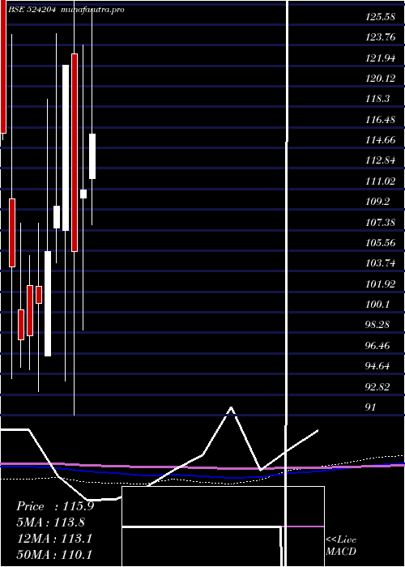Click the 111.02 price axis label
The width and height of the screenshot is (405, 567).
point(380,181)
